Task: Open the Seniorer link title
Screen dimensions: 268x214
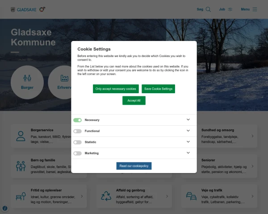Action: (x=208, y=160)
